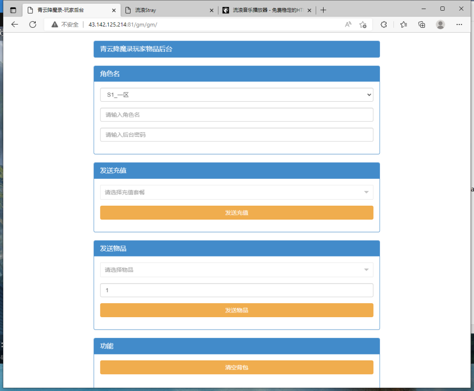Open a new tab with the plus button
Viewport: 474px width, 391px height.
tap(323, 10)
